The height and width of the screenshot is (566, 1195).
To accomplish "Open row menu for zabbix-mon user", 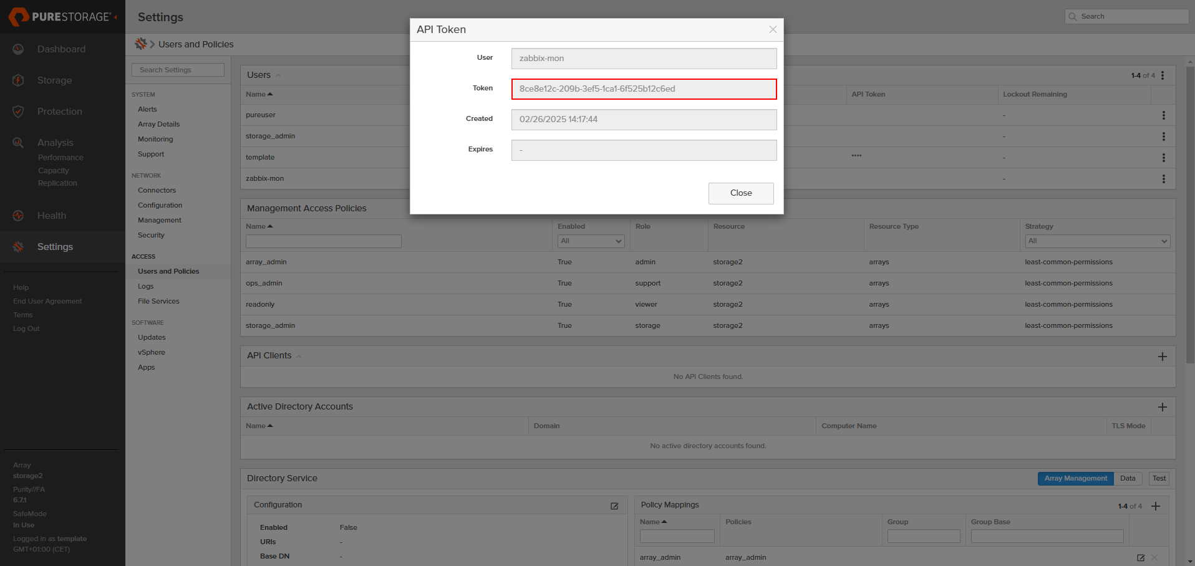I will pyautogui.click(x=1164, y=179).
